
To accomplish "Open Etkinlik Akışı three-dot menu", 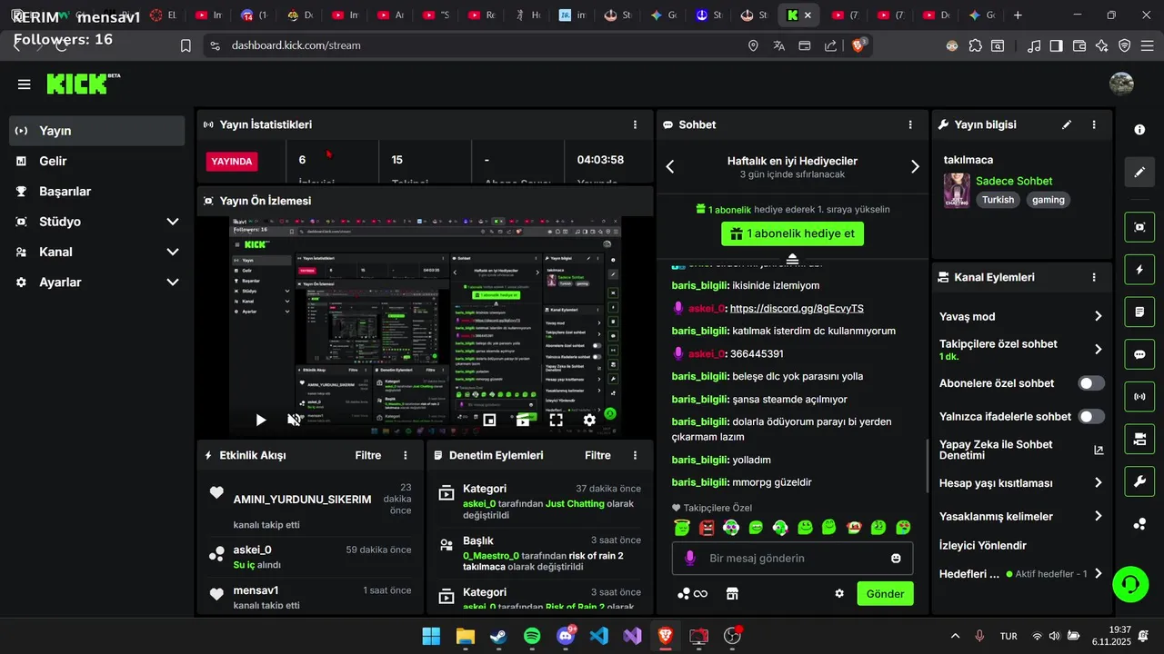I will tap(405, 455).
